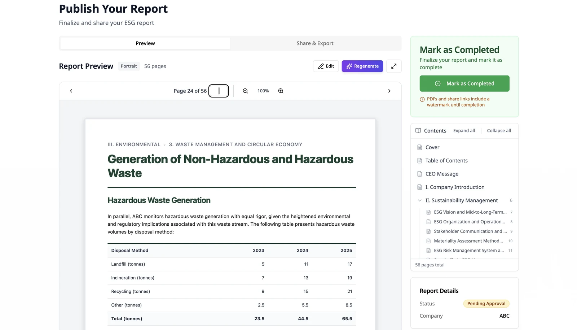This screenshot has height=330, width=577.
Task: Click the Recycling (tonnes) row label
Action: coord(131,292)
